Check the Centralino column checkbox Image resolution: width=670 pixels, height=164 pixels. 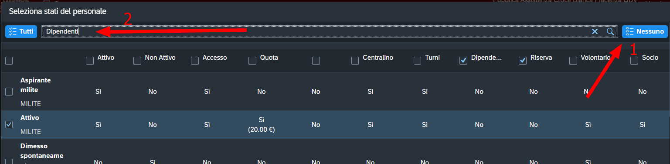click(x=355, y=61)
